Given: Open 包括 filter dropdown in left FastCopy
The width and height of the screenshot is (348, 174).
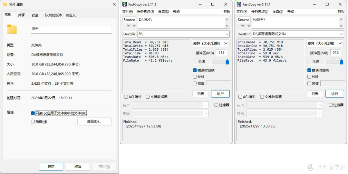Looking at the screenshot, I should pos(170,105).
